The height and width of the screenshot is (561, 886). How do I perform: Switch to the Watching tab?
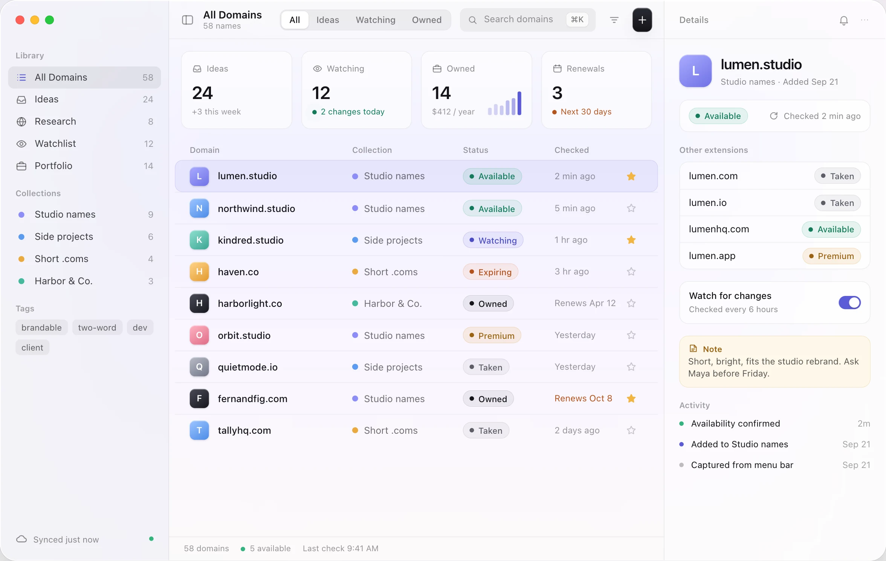click(376, 20)
